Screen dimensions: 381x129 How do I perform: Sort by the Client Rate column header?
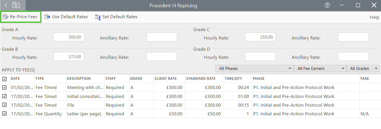click(x=165, y=79)
